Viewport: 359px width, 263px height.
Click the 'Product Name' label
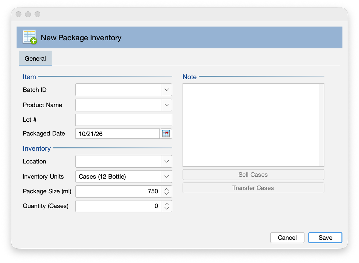pyautogui.click(x=42, y=105)
